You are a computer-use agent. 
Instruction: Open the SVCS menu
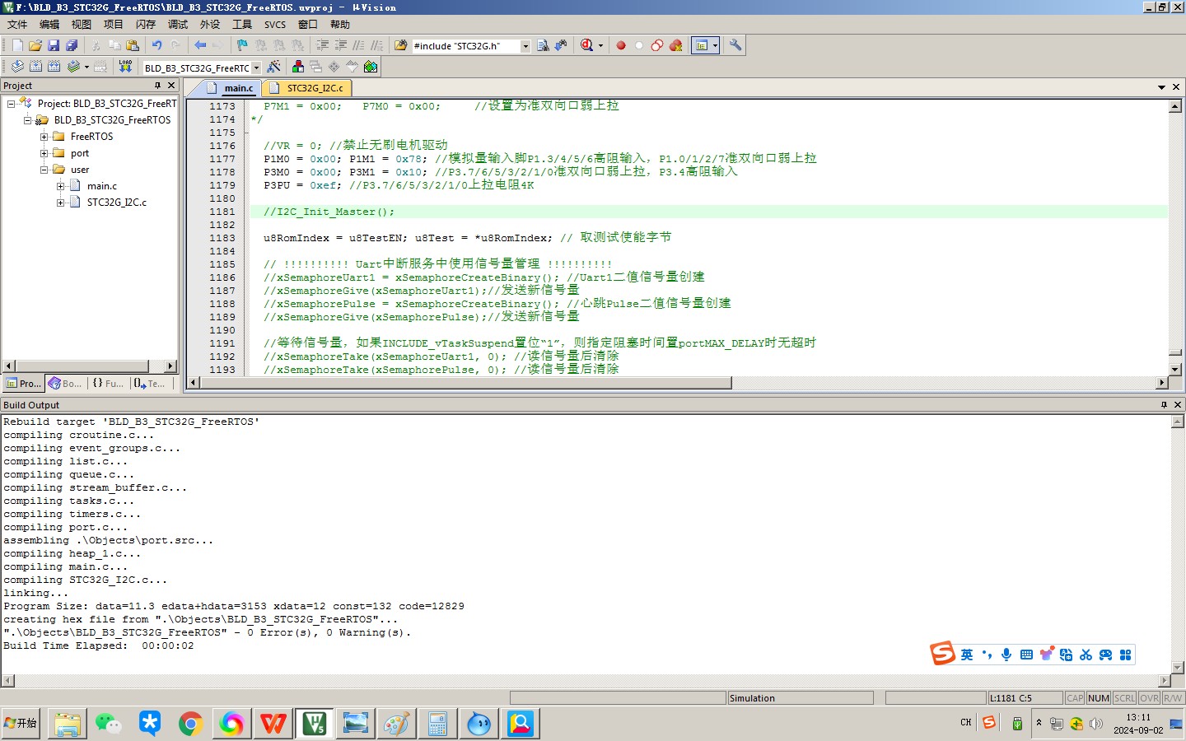point(275,25)
